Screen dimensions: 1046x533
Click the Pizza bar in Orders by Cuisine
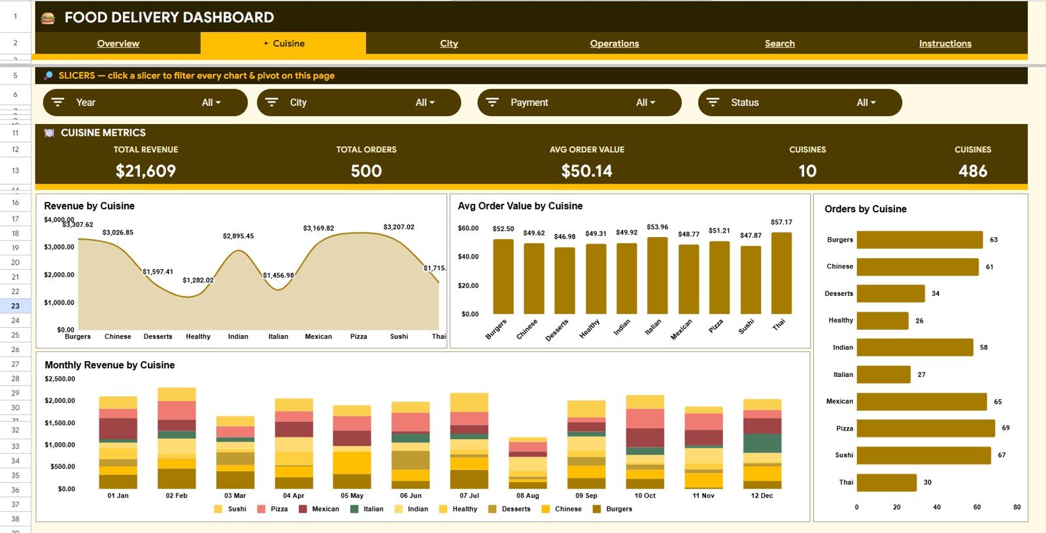click(926, 428)
